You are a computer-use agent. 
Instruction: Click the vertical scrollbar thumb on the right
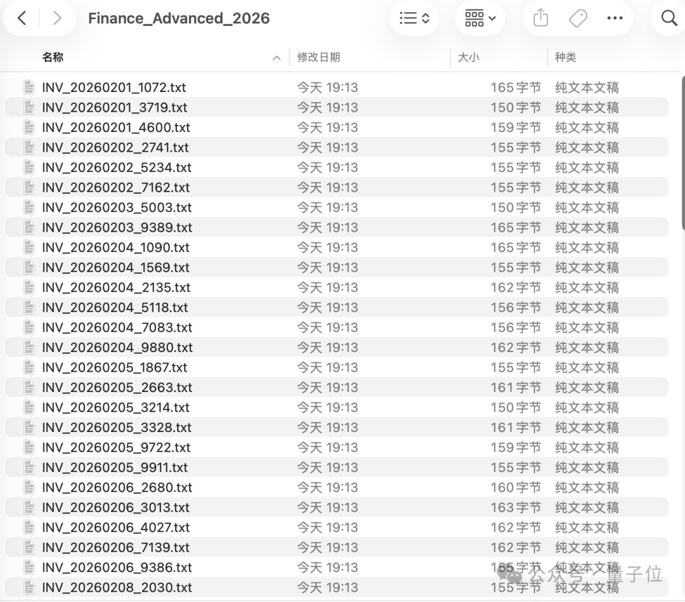[x=683, y=153]
